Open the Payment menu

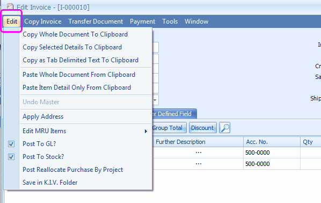click(142, 21)
